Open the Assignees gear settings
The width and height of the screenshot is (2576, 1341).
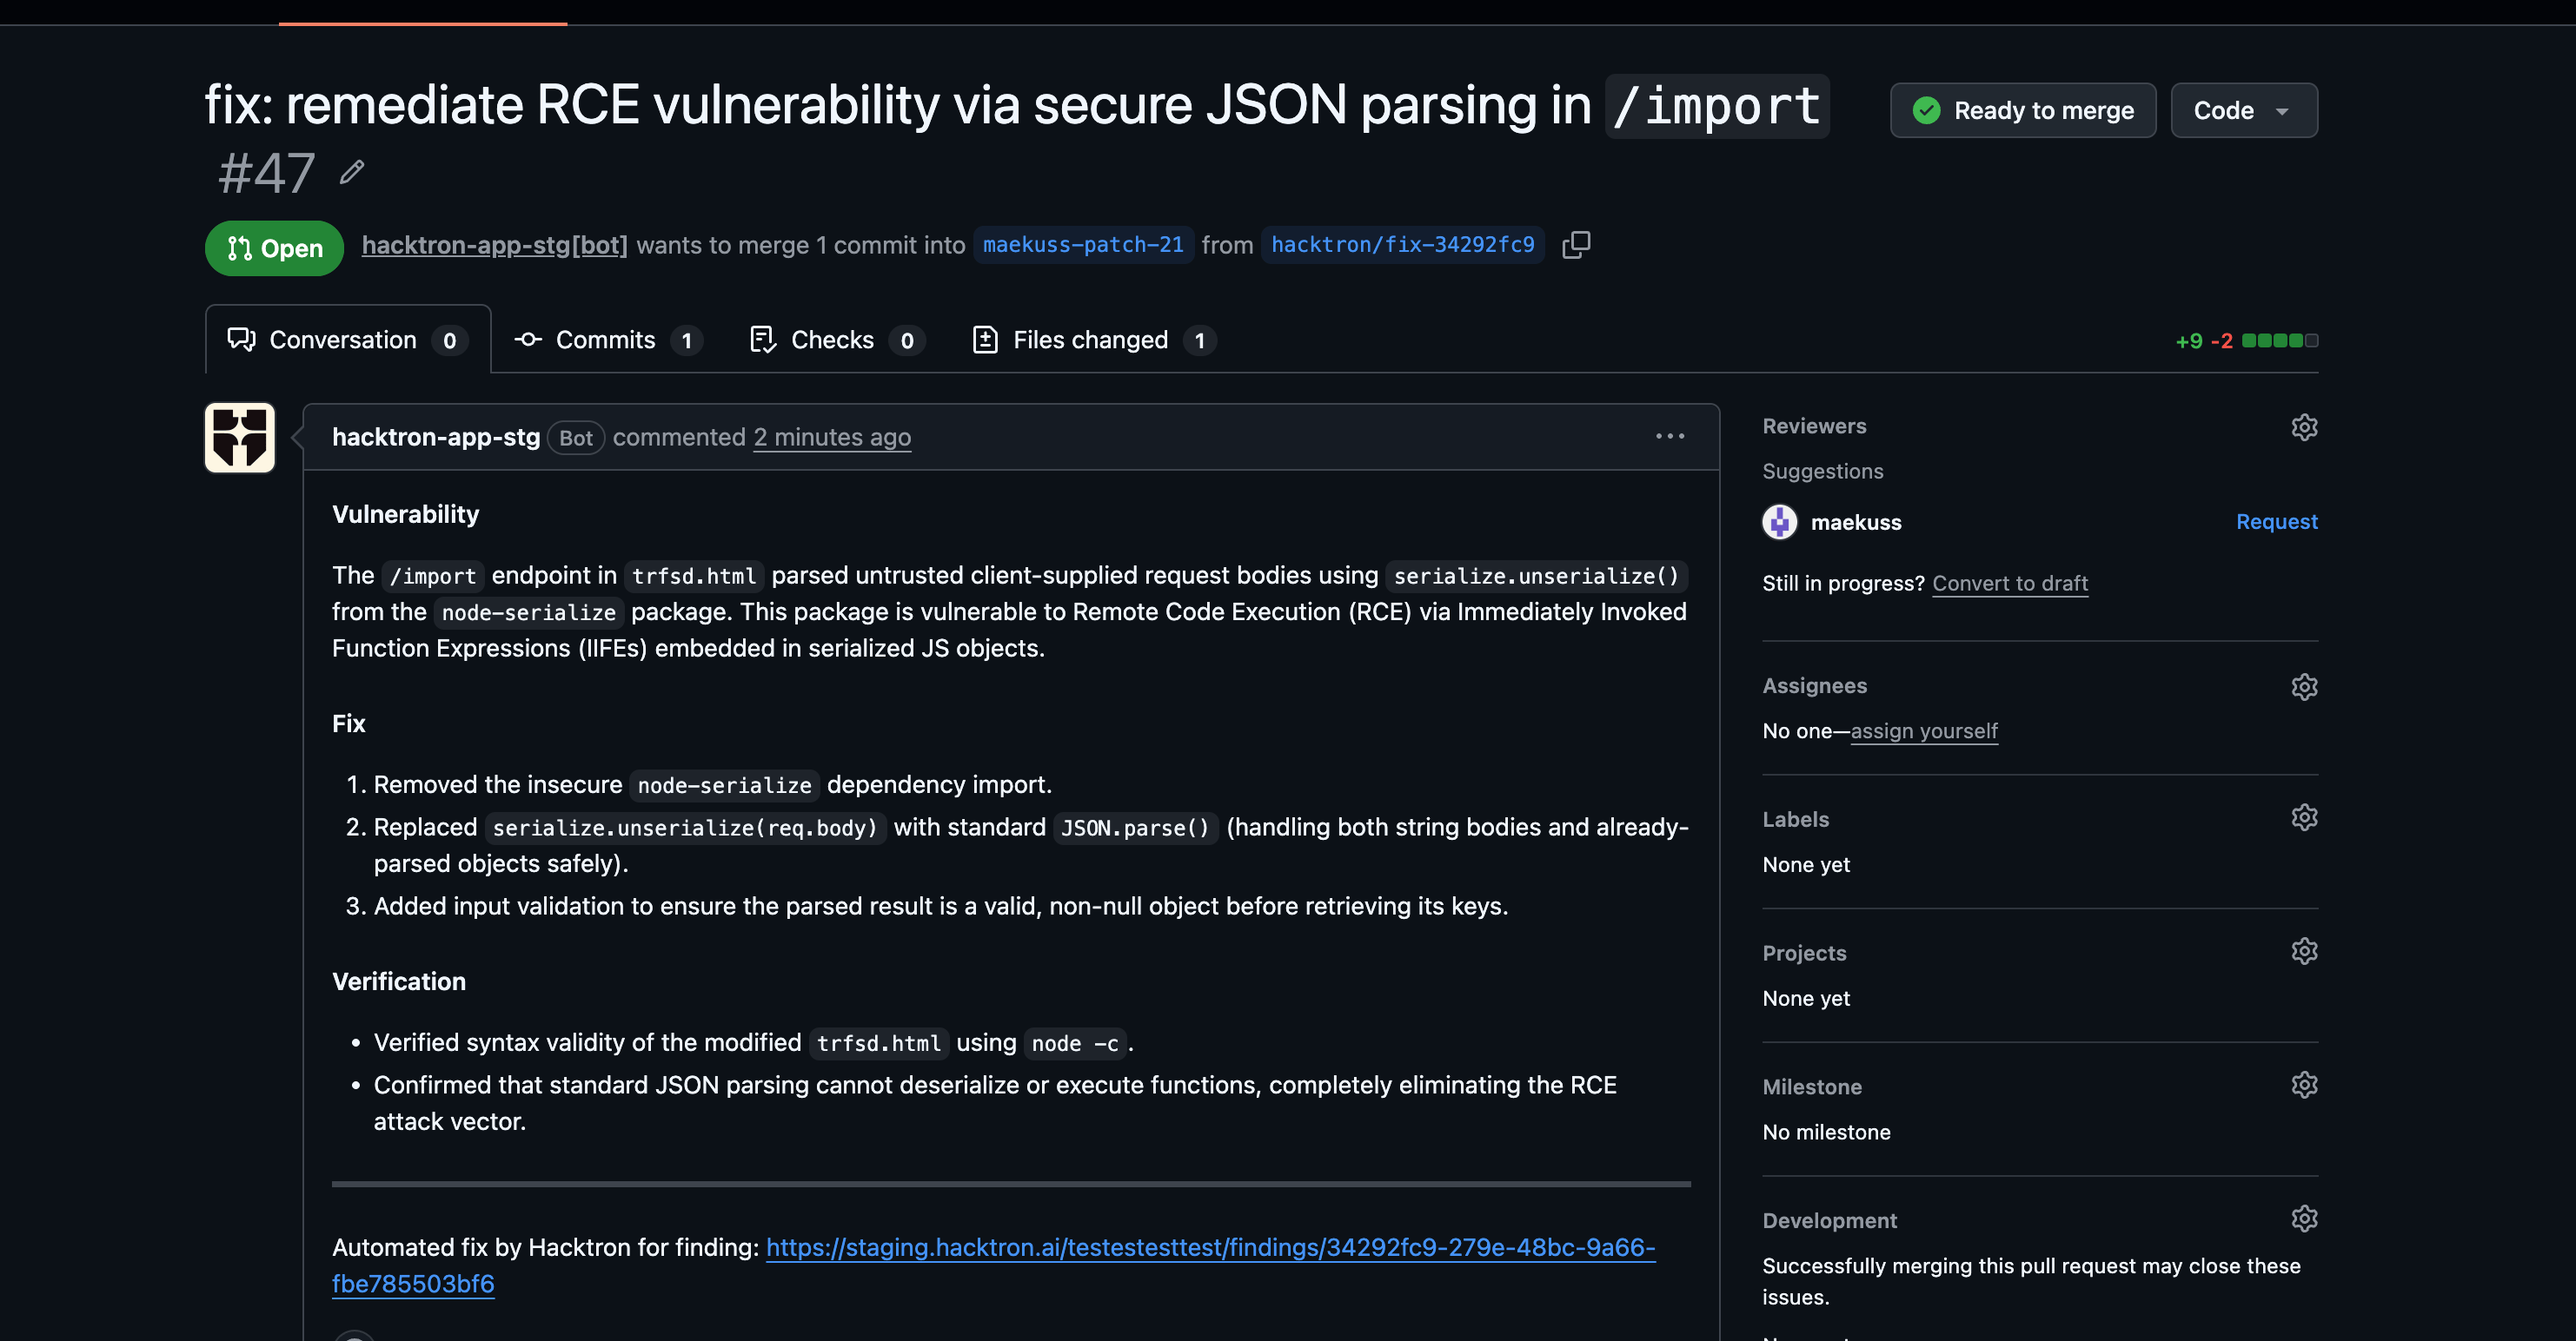2304,686
